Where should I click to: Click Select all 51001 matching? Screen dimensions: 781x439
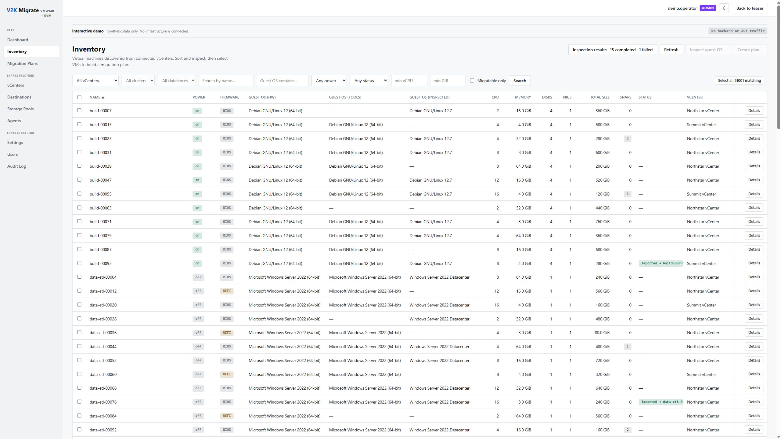point(739,80)
